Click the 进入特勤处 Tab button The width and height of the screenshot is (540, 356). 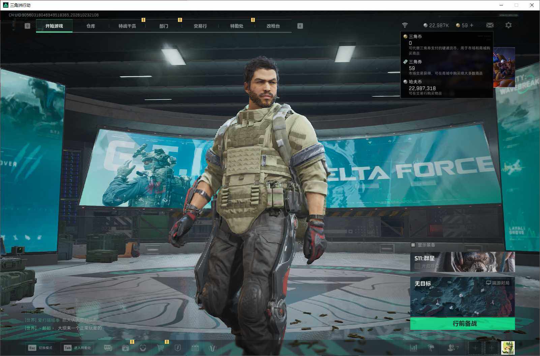coord(78,348)
